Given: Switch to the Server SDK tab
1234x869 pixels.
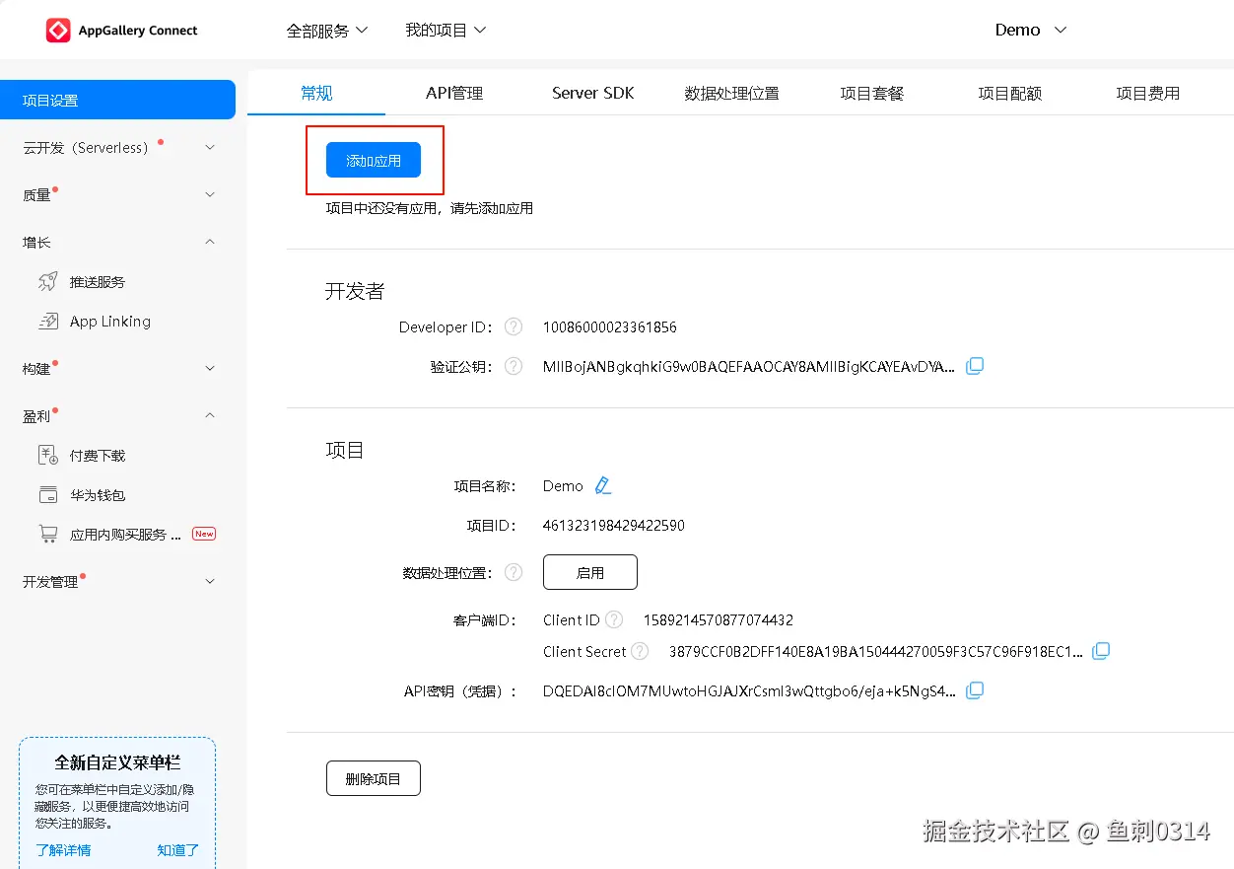Looking at the screenshot, I should tap(592, 94).
